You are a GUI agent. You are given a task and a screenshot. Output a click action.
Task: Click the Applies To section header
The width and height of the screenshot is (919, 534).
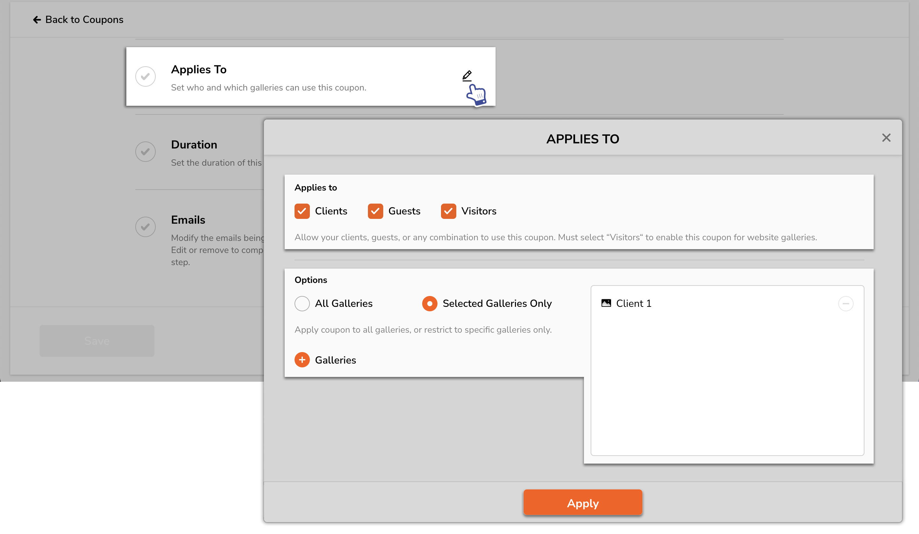[198, 69]
